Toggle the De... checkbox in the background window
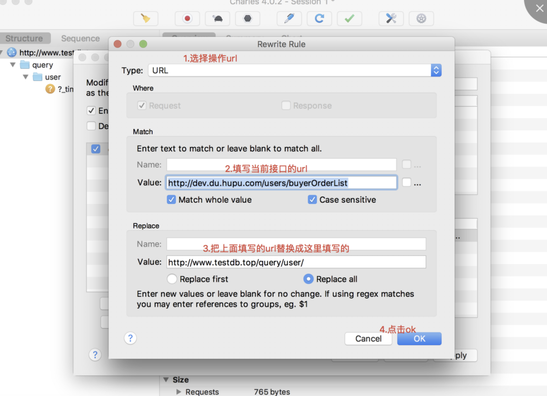The image size is (547, 396). [x=91, y=126]
